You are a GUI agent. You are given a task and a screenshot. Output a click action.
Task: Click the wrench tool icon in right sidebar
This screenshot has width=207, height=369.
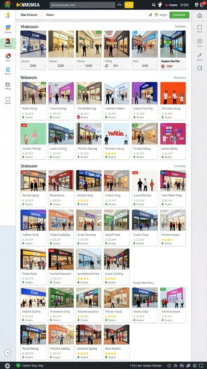point(200,55)
